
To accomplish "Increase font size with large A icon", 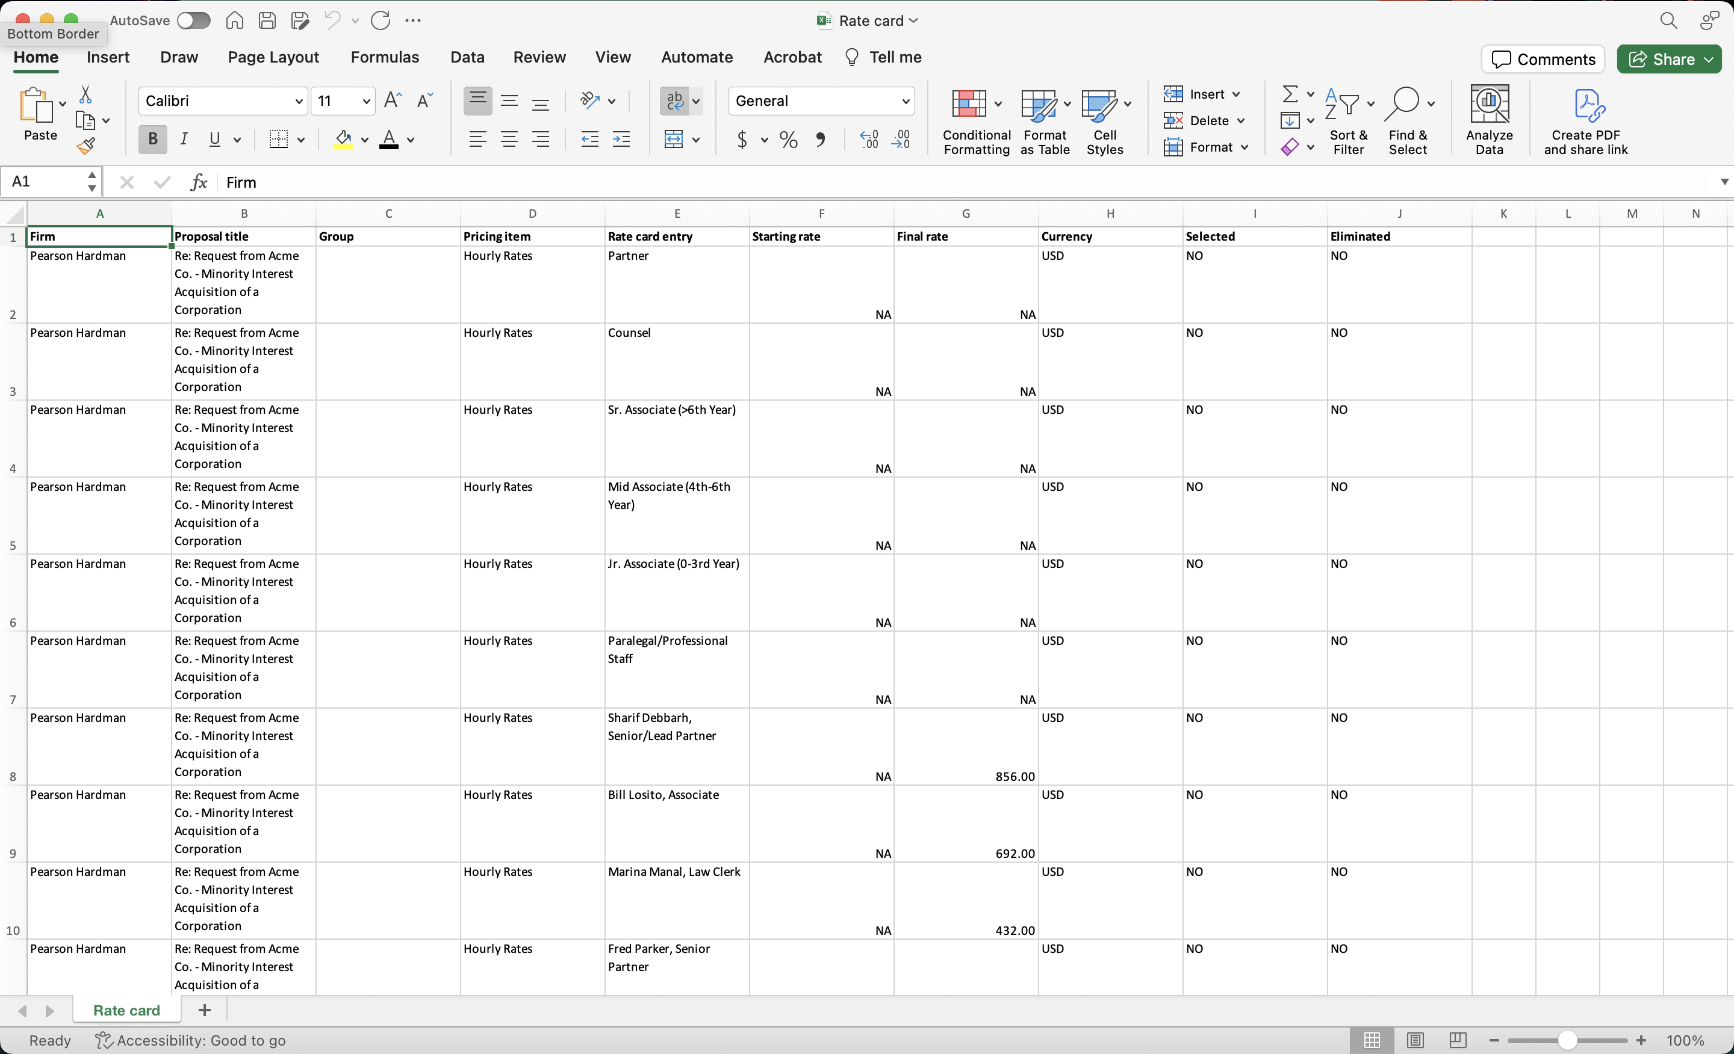I will point(393,100).
